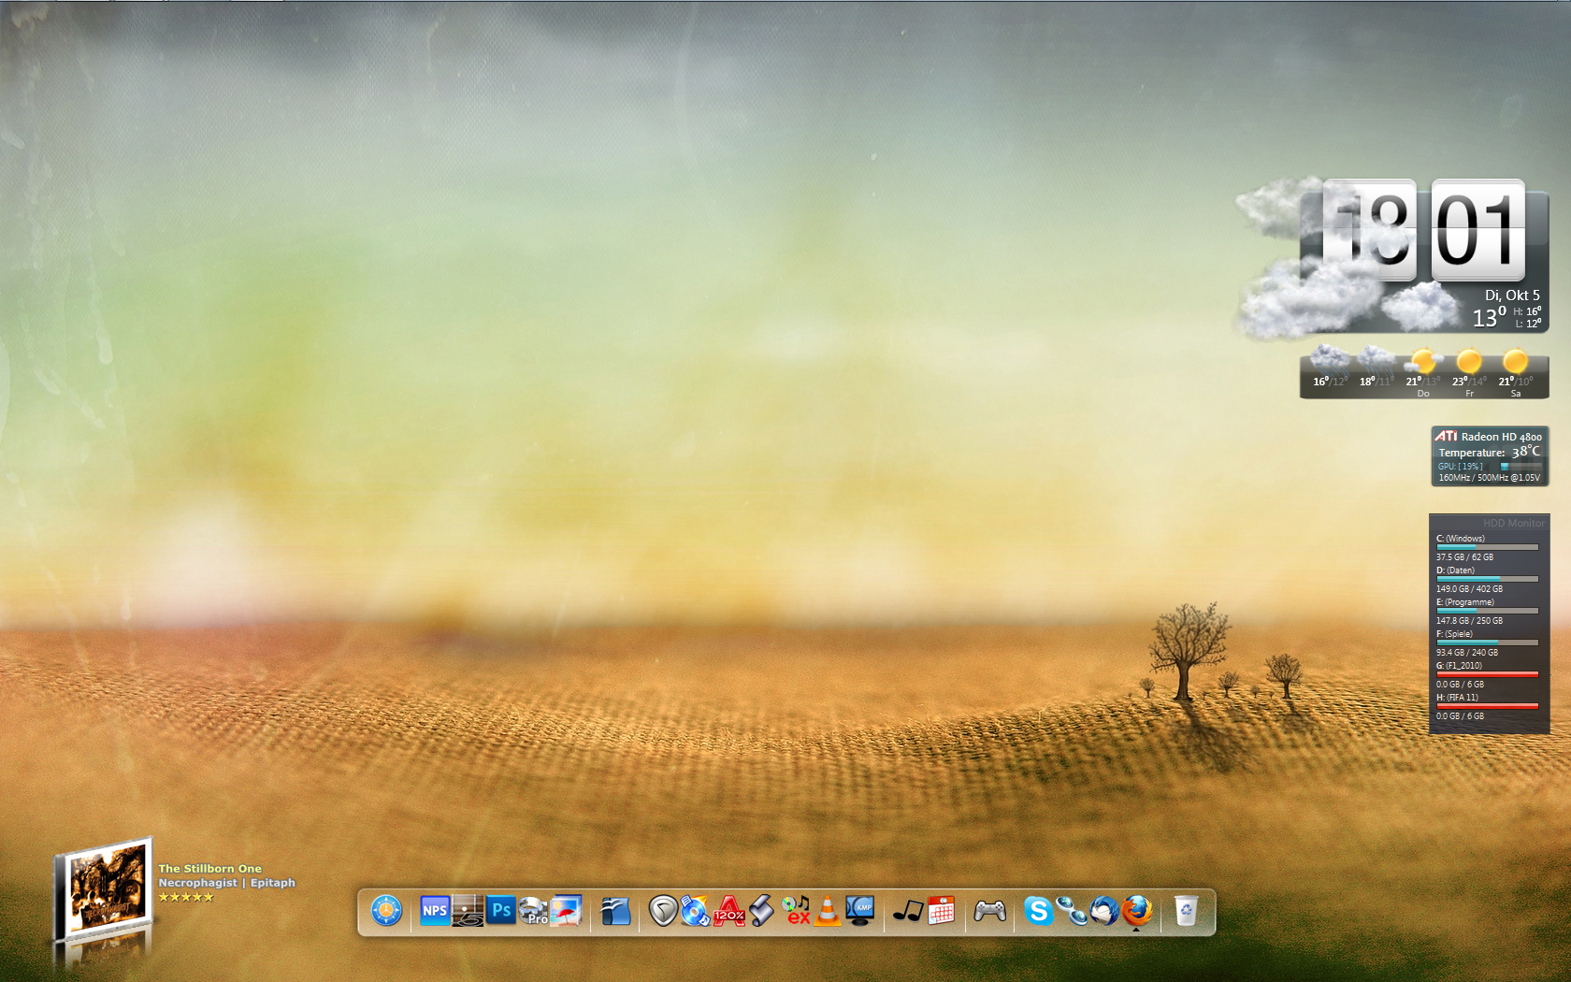
Task: Click the H: (FIFA 11) drive label
Action: pos(1457,698)
